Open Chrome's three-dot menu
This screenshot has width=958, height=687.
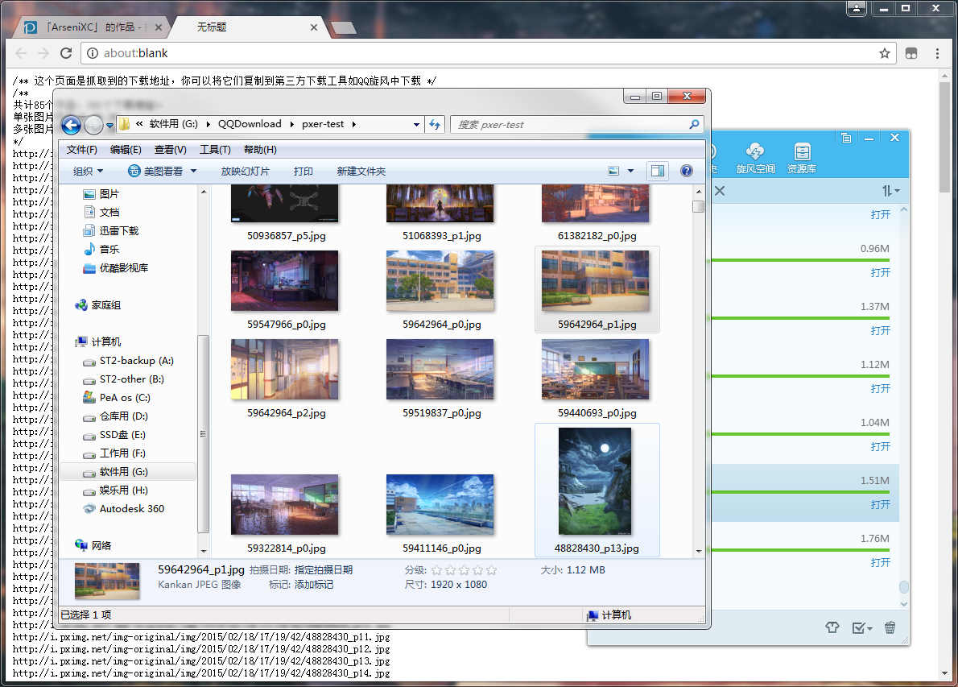click(x=937, y=53)
